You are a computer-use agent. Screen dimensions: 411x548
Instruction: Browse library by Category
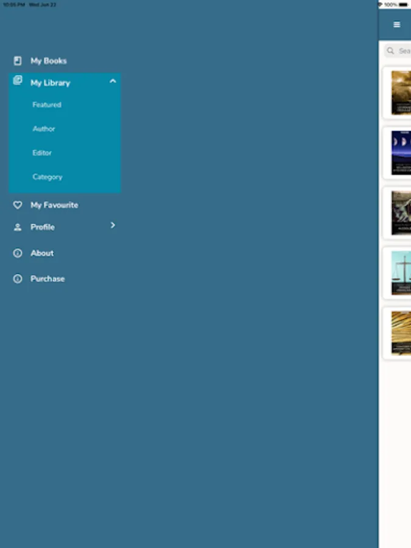pos(47,177)
